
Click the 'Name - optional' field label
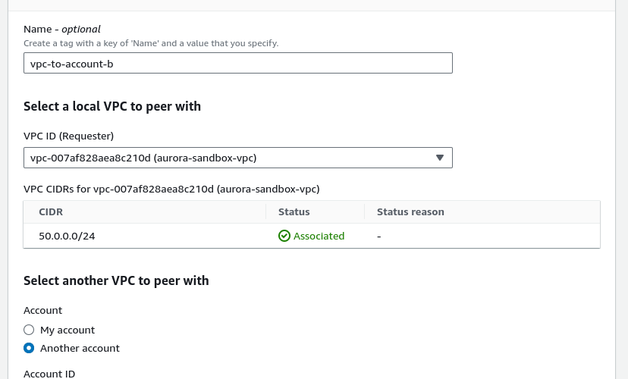62,29
